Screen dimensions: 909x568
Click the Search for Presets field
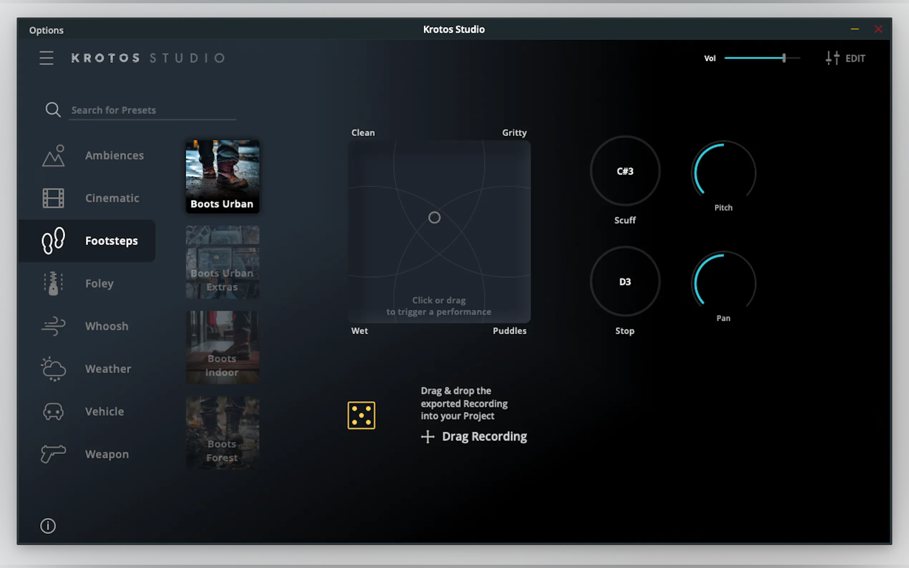[x=152, y=110]
